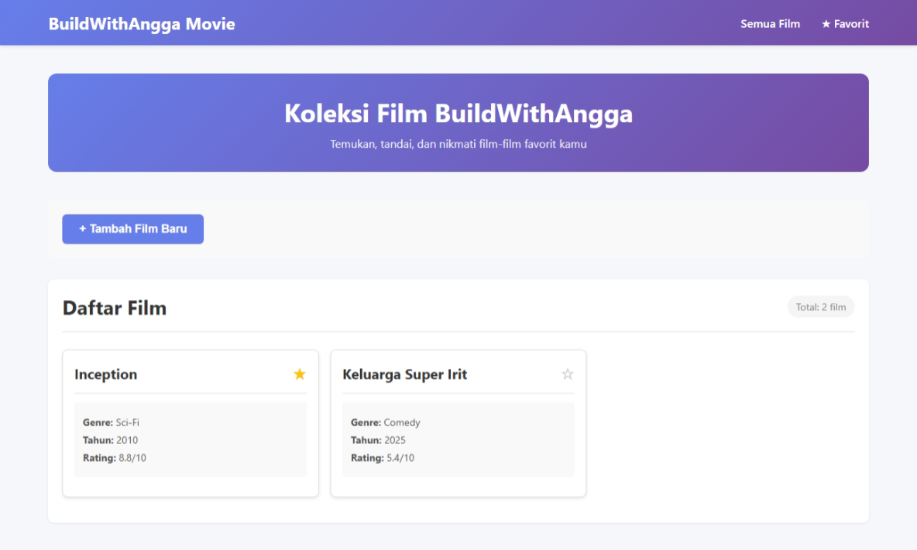917x550 pixels.
Task: Go to the Favorit page text link
Action: [851, 24]
